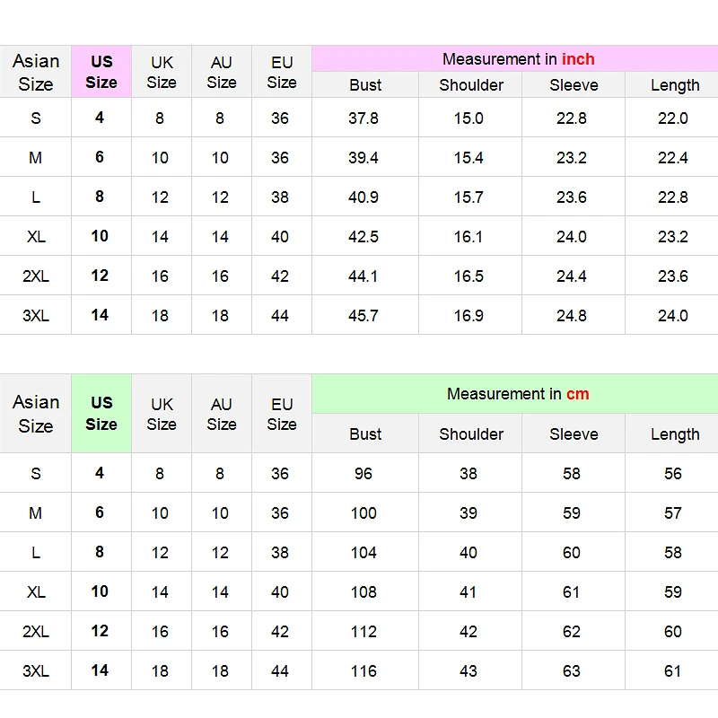Select the 45.7 bust value for 3XL

tap(363, 316)
